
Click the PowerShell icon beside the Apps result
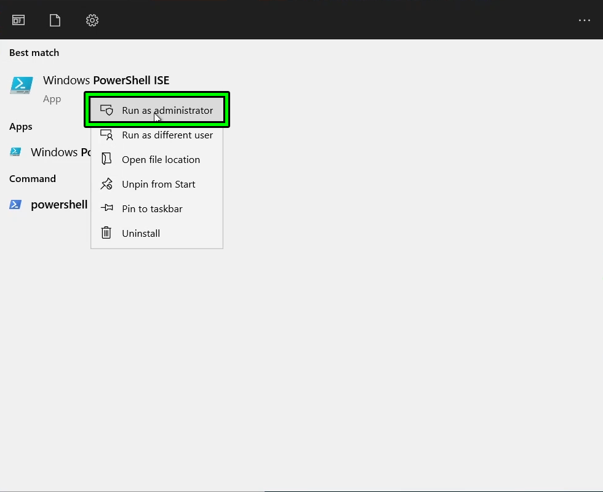click(x=15, y=152)
